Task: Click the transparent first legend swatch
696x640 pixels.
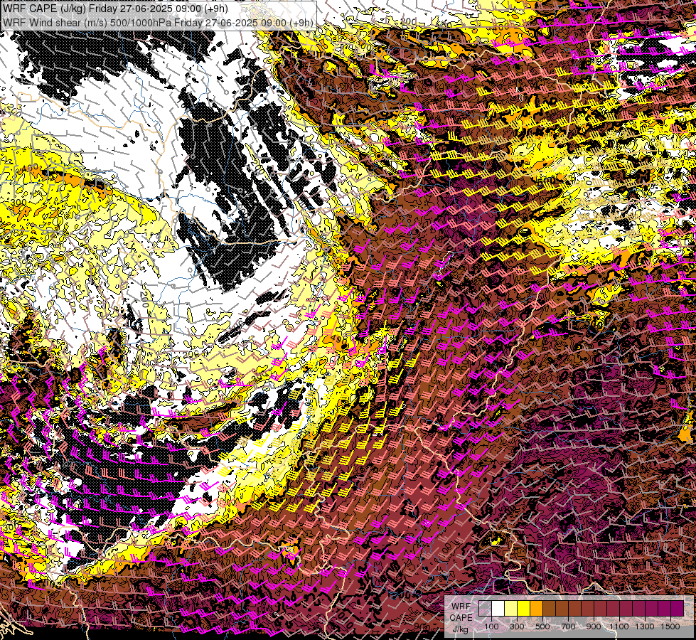Action: pos(485,608)
